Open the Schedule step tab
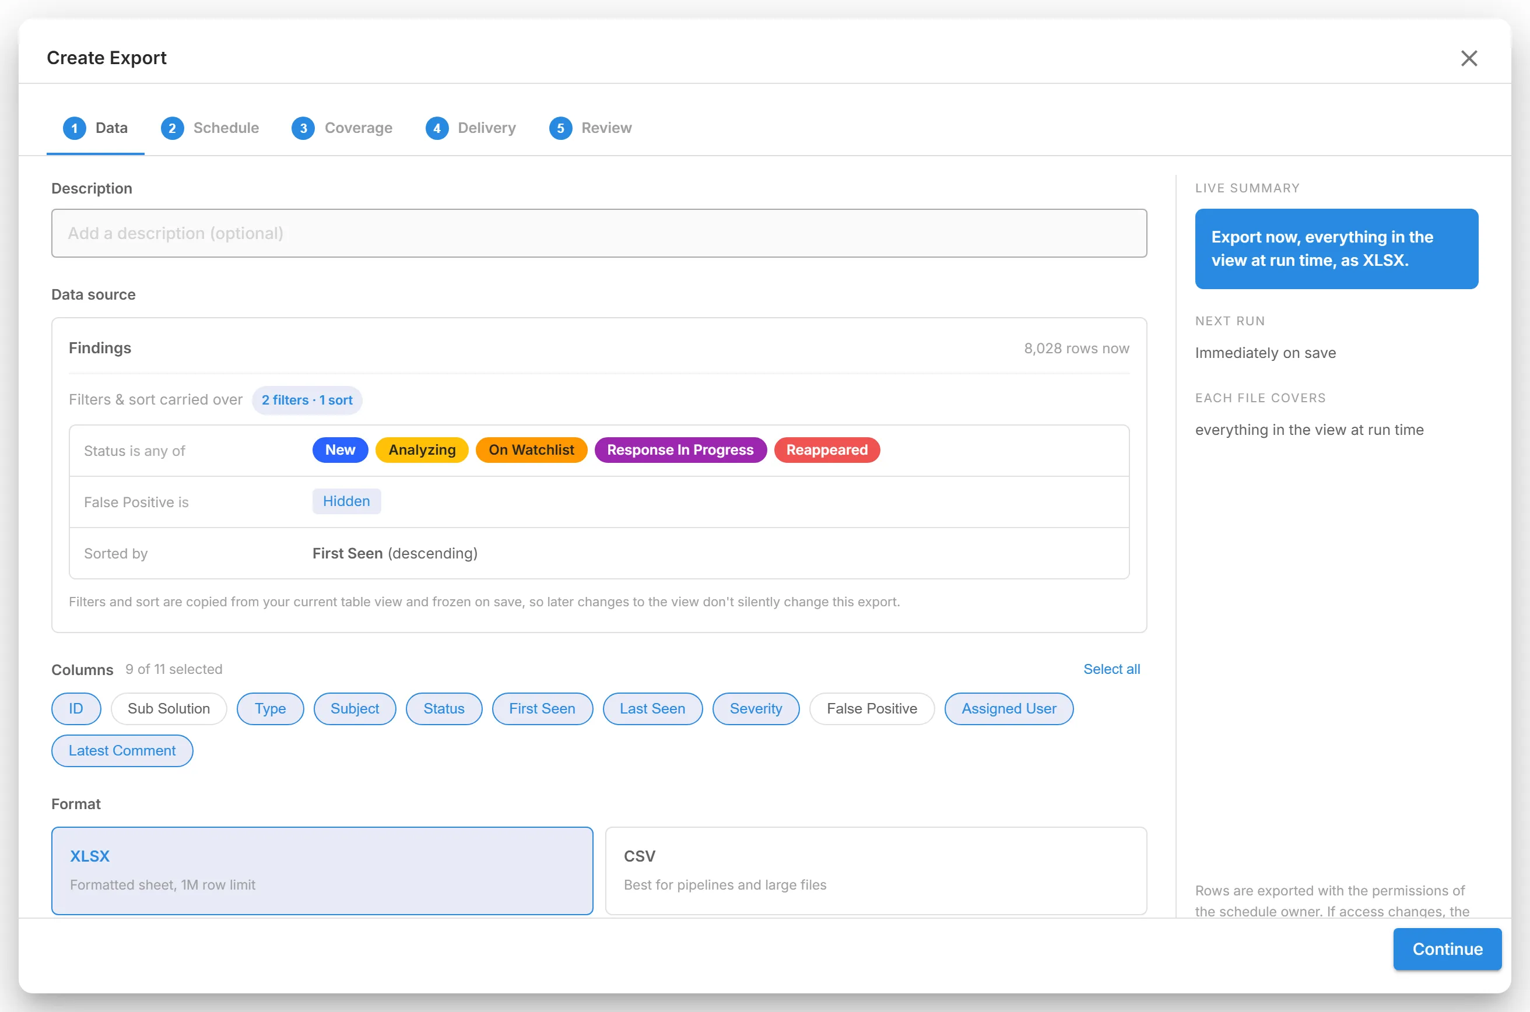Image resolution: width=1530 pixels, height=1012 pixels. pos(210,128)
